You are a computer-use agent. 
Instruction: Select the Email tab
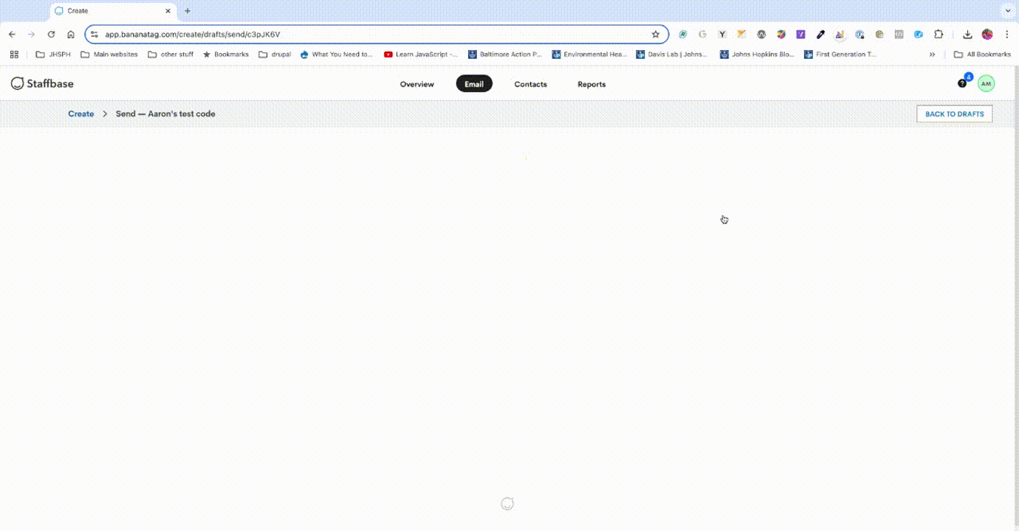click(474, 84)
